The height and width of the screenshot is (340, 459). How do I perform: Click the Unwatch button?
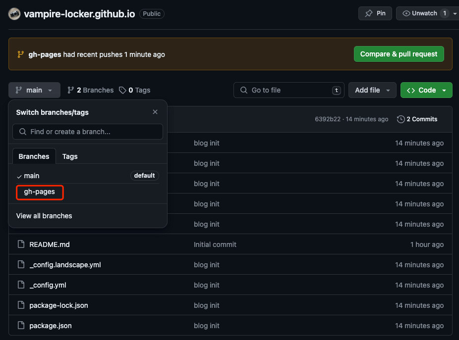(424, 13)
